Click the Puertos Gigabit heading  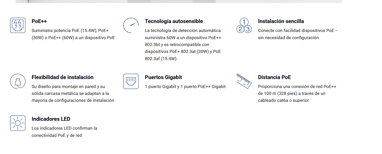(163, 77)
